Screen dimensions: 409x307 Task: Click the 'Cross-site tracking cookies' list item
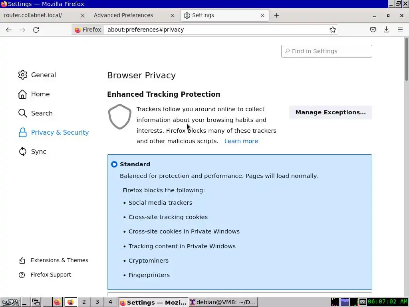(168, 217)
